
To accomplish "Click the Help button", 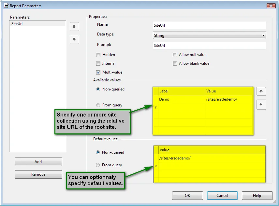I will pos(257,196).
